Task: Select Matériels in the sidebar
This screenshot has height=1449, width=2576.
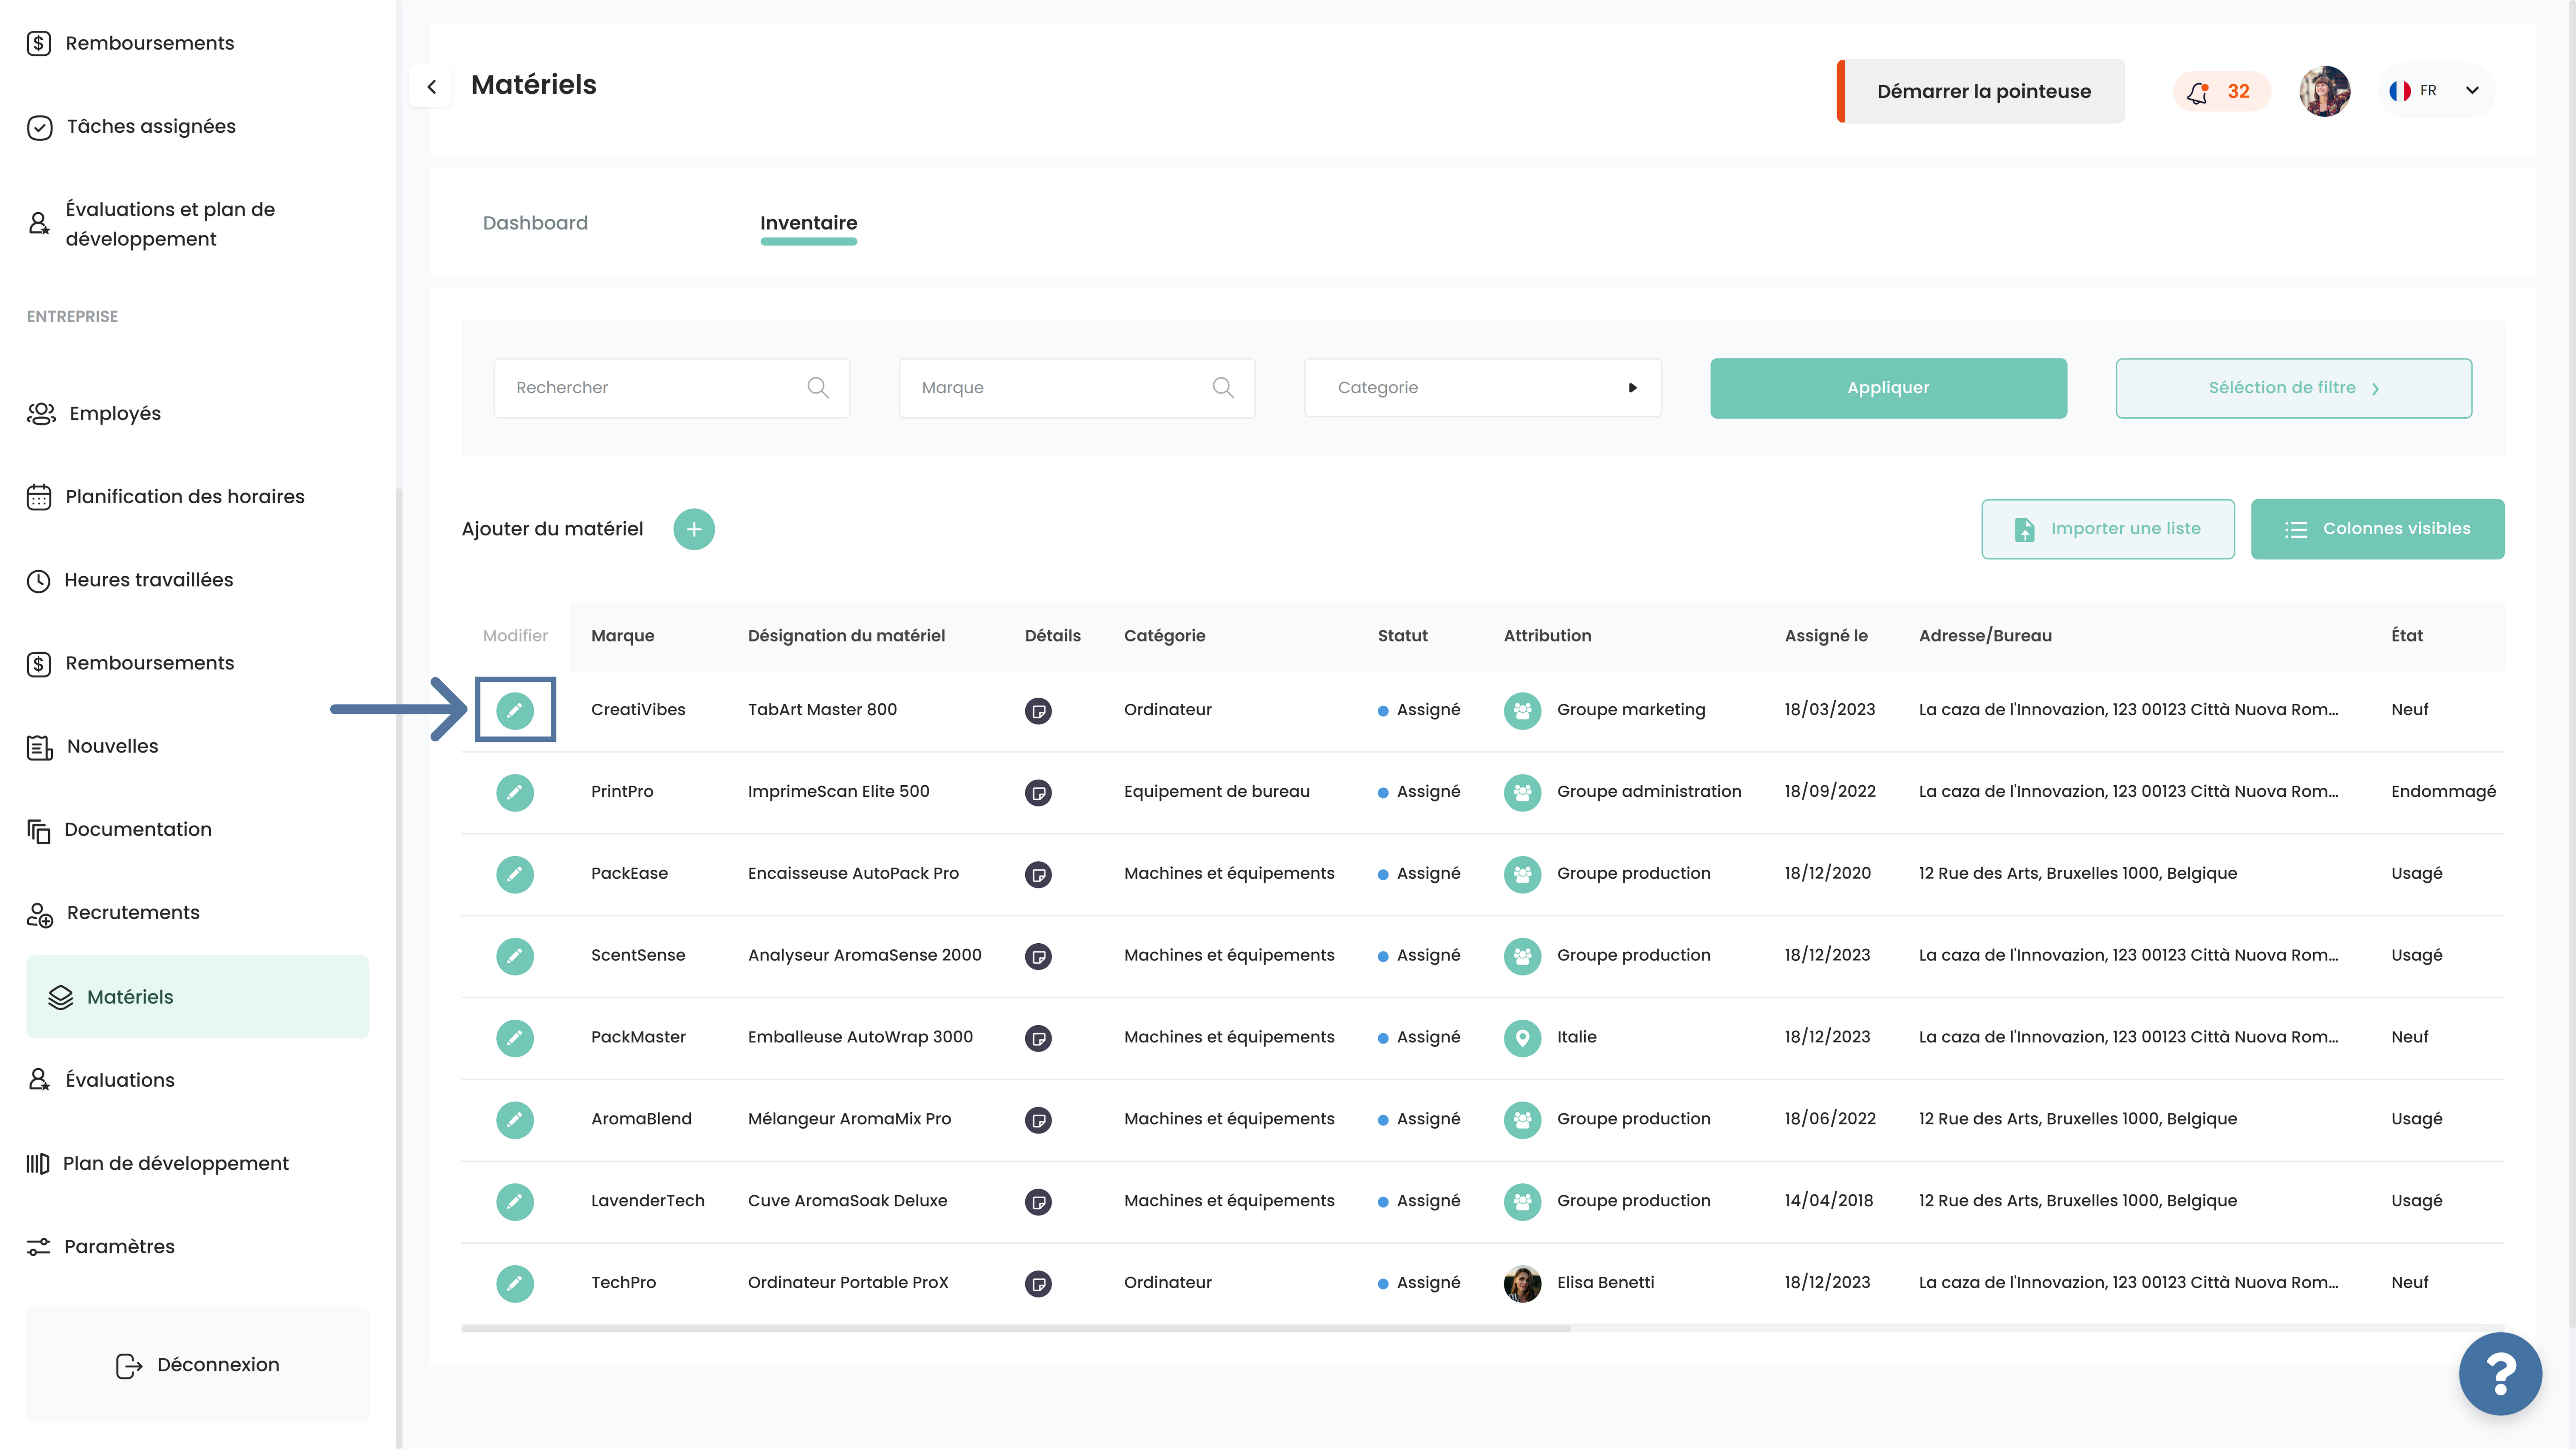Action: tap(197, 997)
